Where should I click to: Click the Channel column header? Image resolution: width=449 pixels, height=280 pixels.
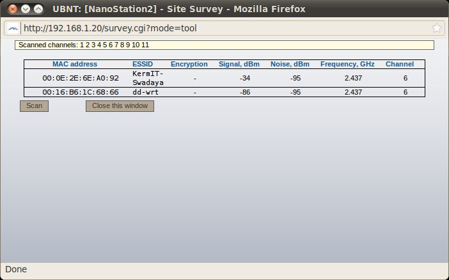tap(399, 64)
